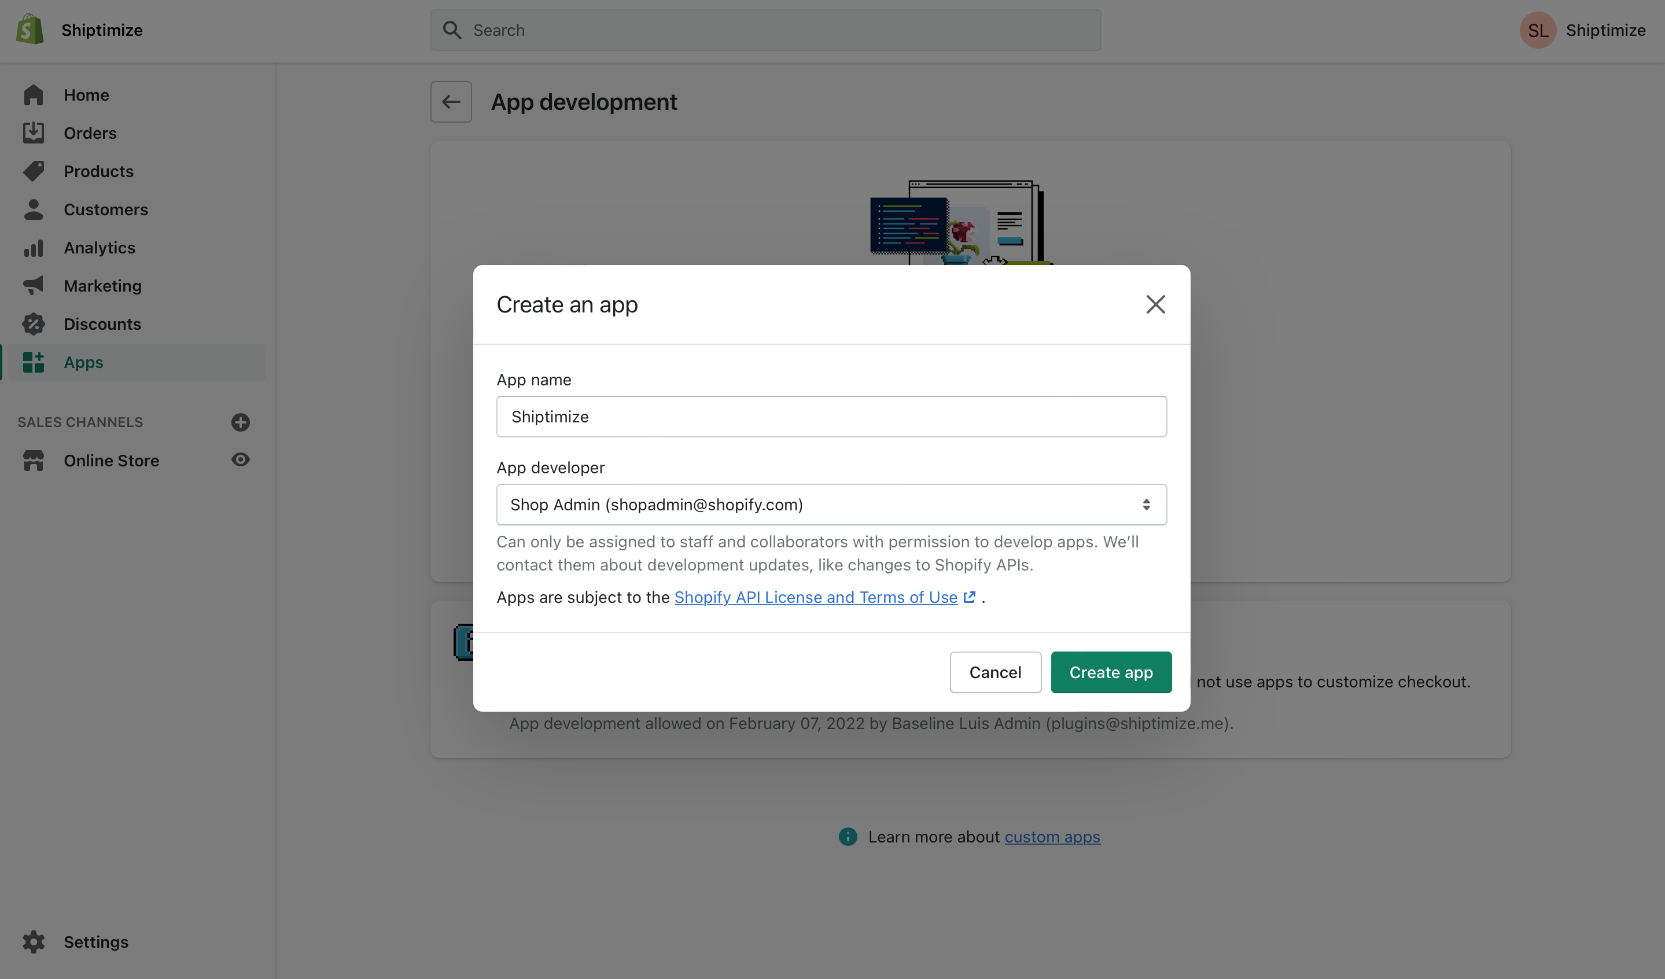Click the search magnifier icon
1665x979 pixels.
[452, 30]
